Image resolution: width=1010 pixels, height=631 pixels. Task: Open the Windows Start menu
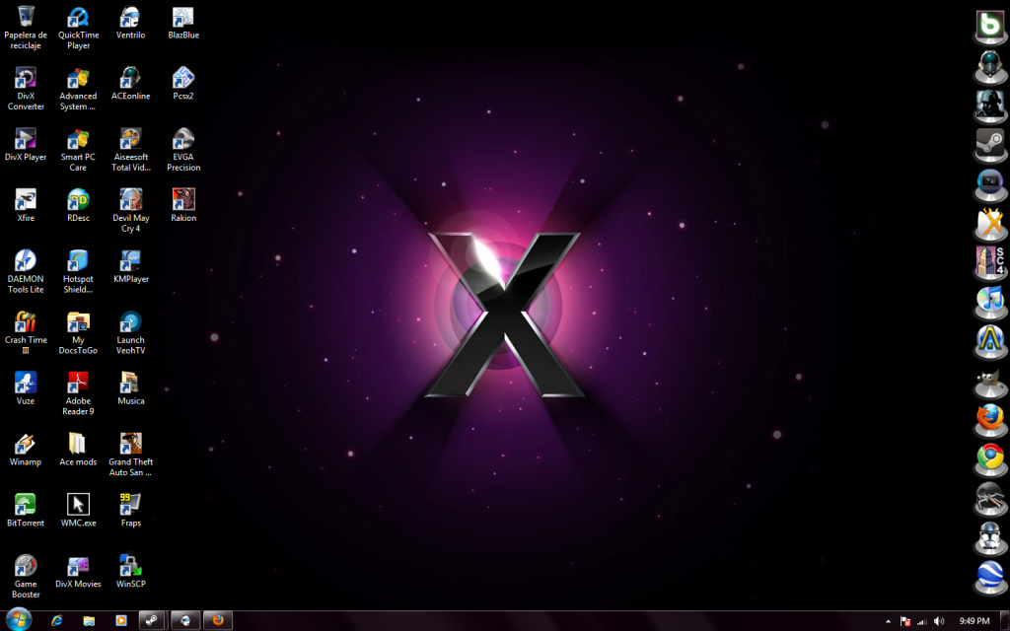18,620
